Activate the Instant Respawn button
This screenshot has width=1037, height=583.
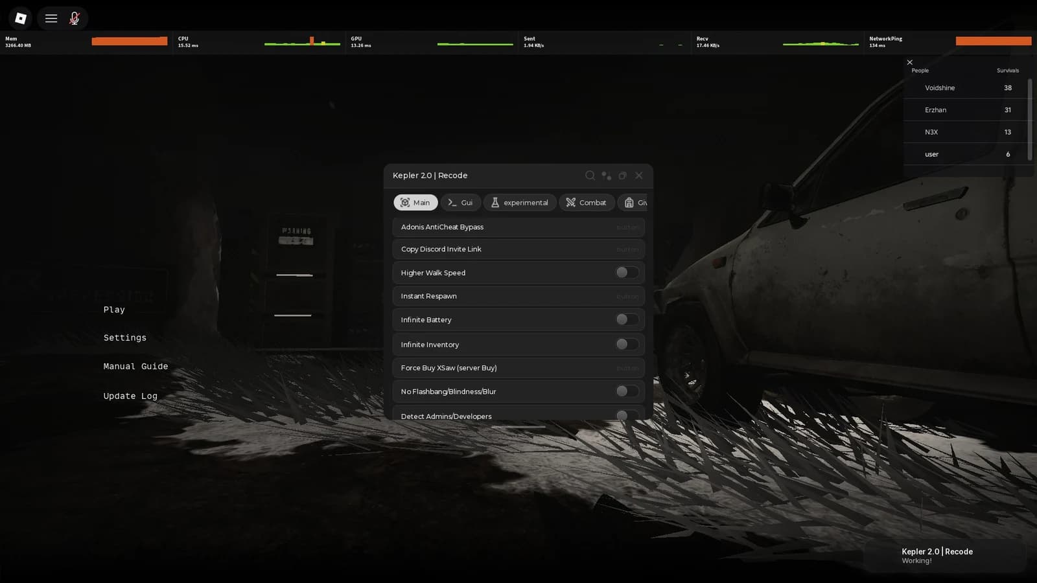click(x=518, y=296)
